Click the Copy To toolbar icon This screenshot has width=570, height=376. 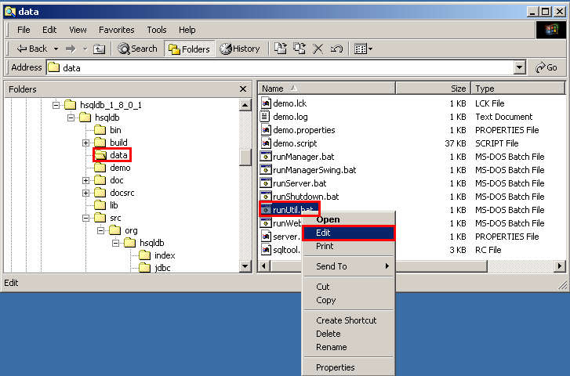coord(300,49)
